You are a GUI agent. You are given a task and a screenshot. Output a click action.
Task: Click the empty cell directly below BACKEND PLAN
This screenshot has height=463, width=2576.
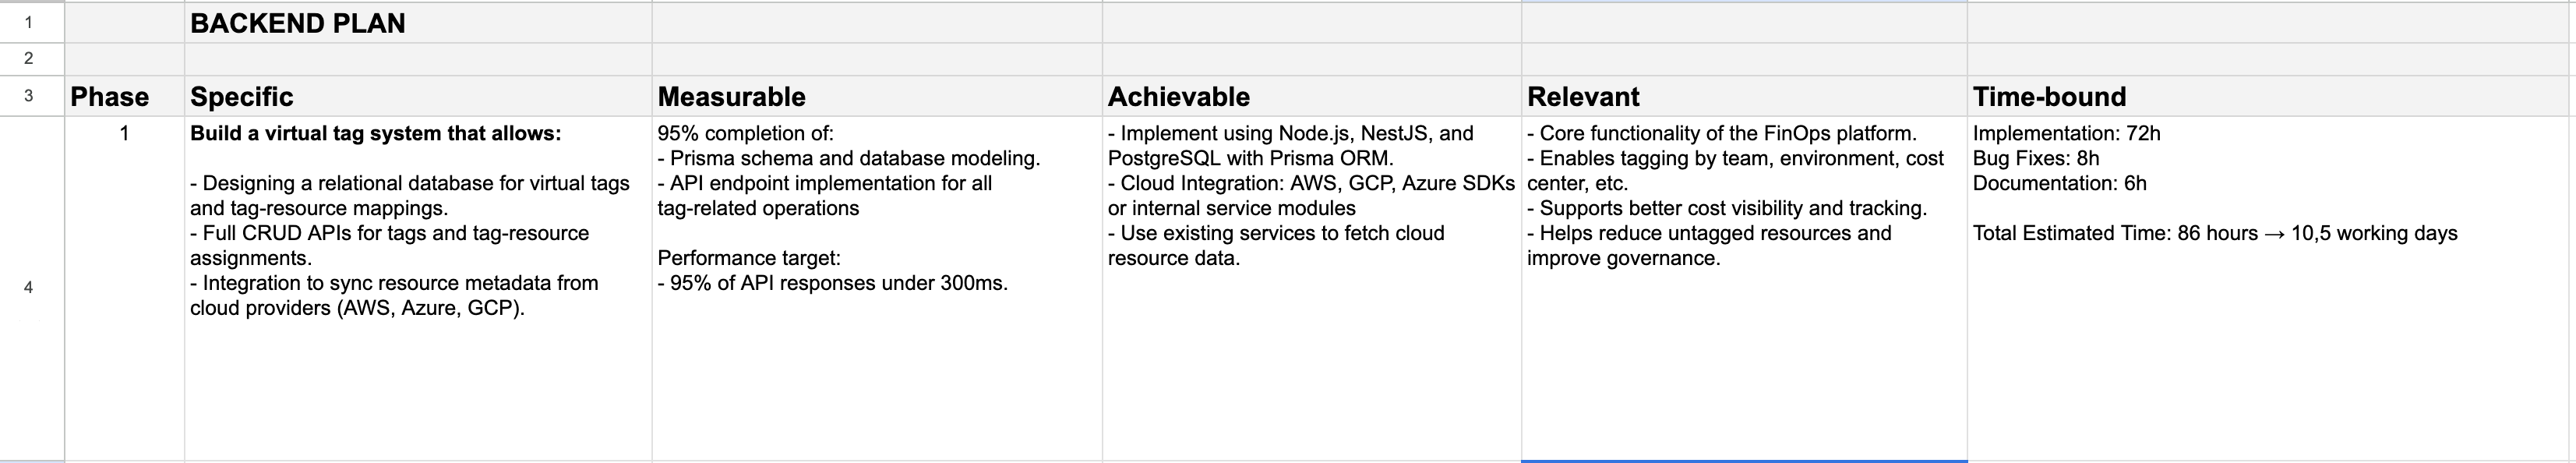click(418, 59)
